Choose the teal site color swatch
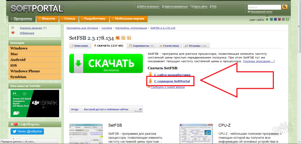Screen dimensions: 301x144 point(271,19)
